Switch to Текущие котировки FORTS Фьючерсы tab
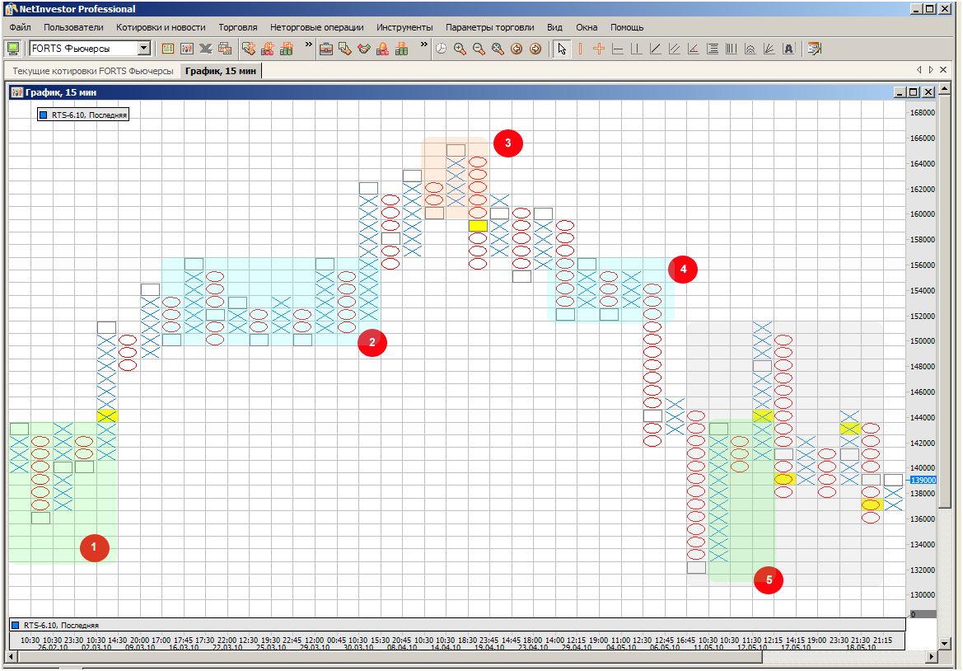Screen dimensions: 963x671 point(93,71)
